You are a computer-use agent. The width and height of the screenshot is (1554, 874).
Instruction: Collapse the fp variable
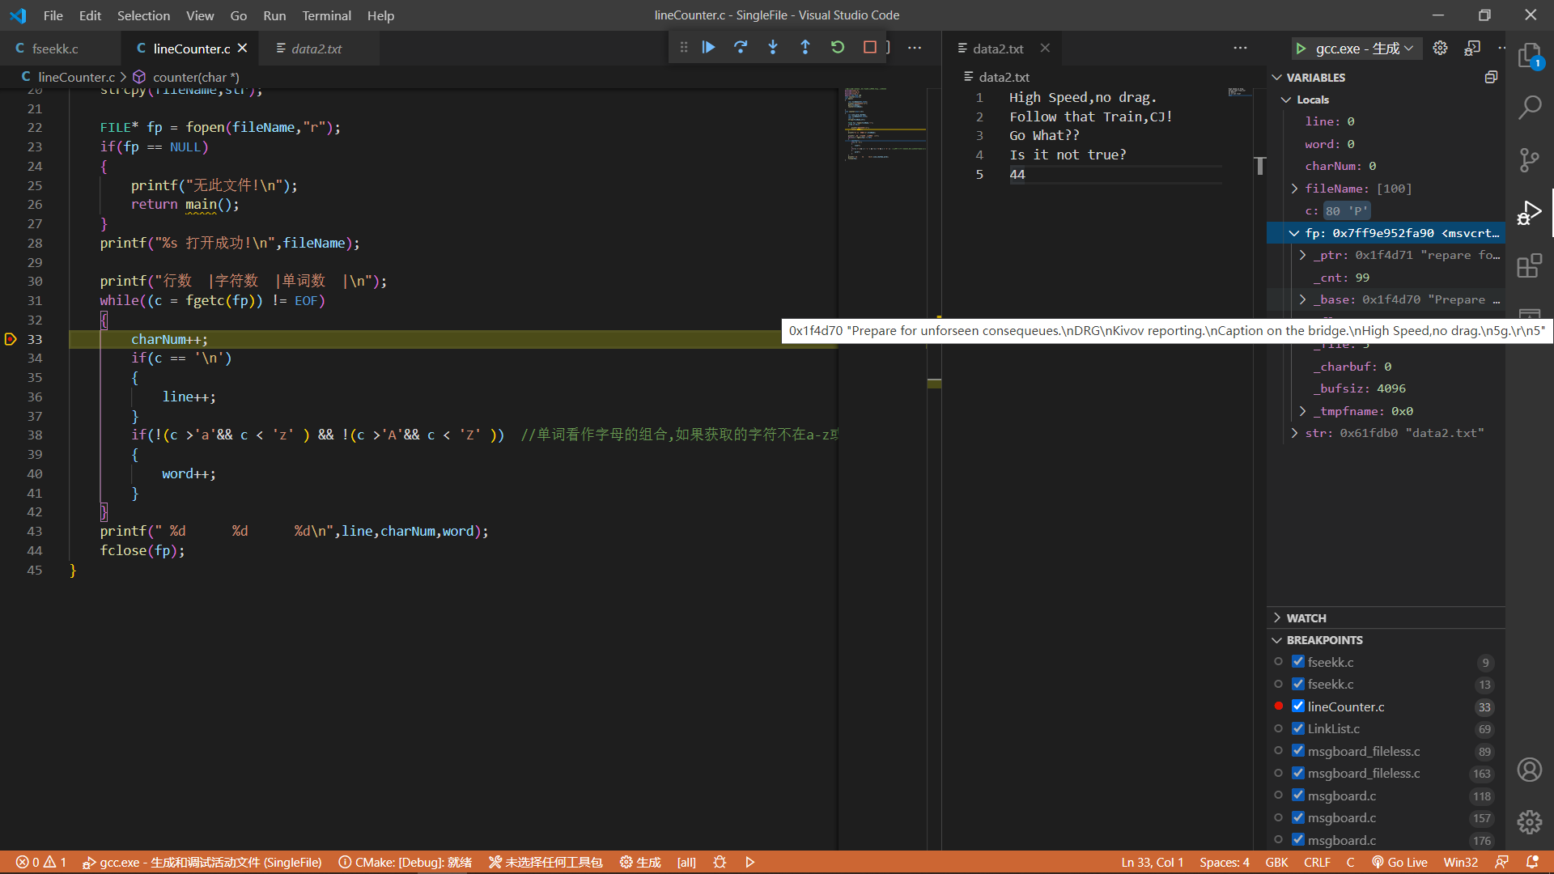(x=1294, y=233)
